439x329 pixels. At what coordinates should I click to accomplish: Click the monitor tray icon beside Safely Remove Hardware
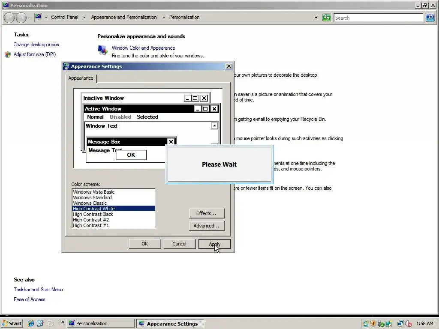pos(388,324)
